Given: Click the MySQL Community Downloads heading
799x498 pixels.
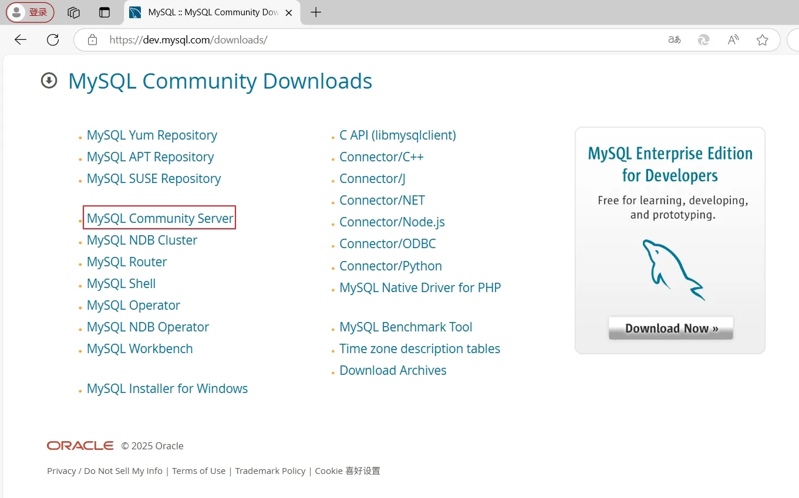Looking at the screenshot, I should coord(220,82).
